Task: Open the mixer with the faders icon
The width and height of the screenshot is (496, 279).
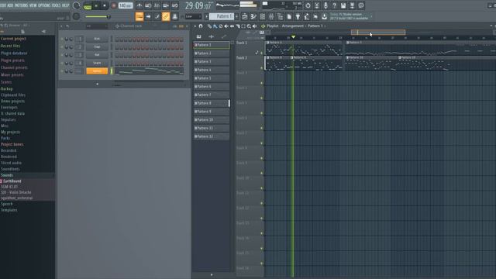Action: pos(271,16)
